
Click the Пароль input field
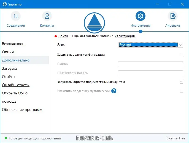(x=150, y=64)
